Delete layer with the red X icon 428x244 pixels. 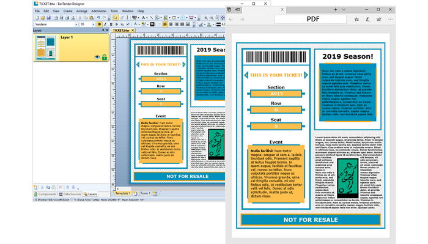(x=61, y=187)
